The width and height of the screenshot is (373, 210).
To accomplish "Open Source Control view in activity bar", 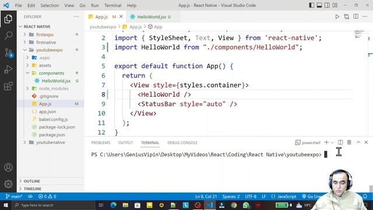I will [x=8, y=52].
